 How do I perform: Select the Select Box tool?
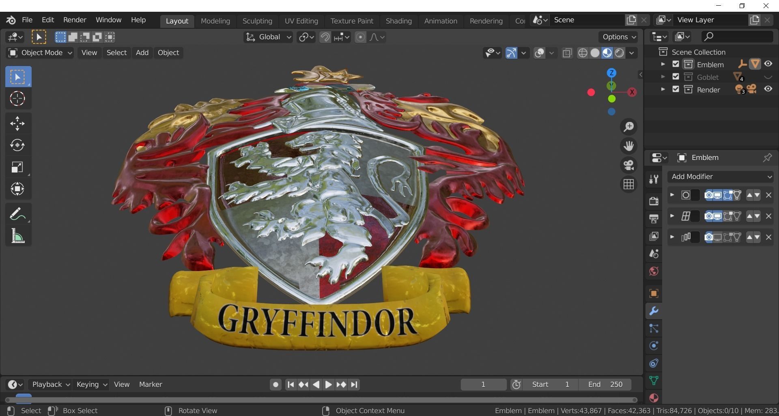[x=18, y=77]
